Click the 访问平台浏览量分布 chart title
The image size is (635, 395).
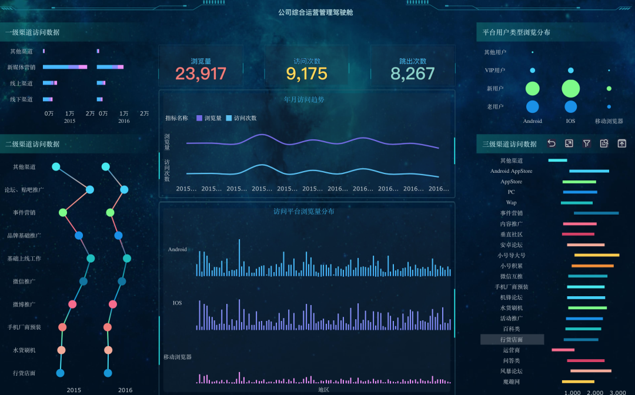[304, 211]
